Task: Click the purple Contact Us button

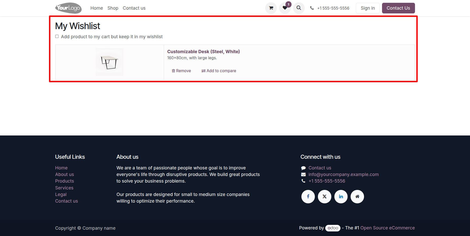Action: click(398, 8)
